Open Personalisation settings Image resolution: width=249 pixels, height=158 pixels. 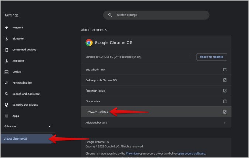coord(22,83)
